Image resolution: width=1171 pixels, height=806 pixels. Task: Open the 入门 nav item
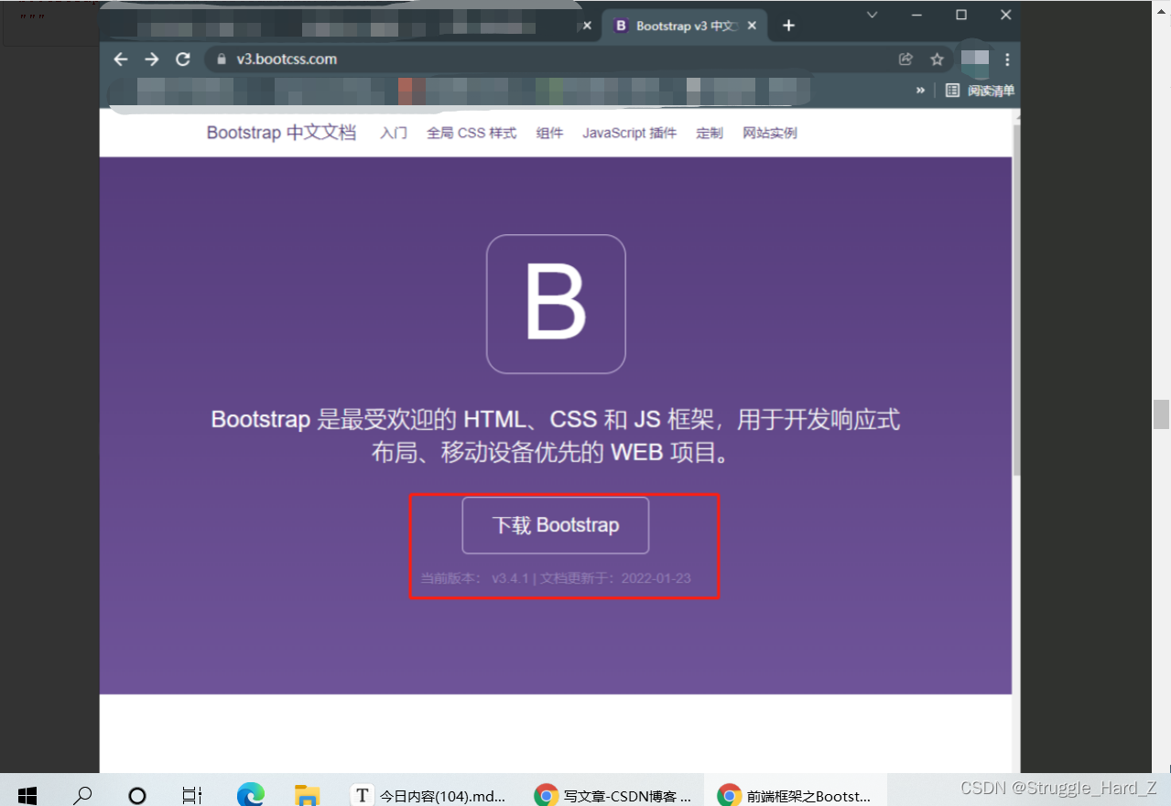click(x=394, y=133)
